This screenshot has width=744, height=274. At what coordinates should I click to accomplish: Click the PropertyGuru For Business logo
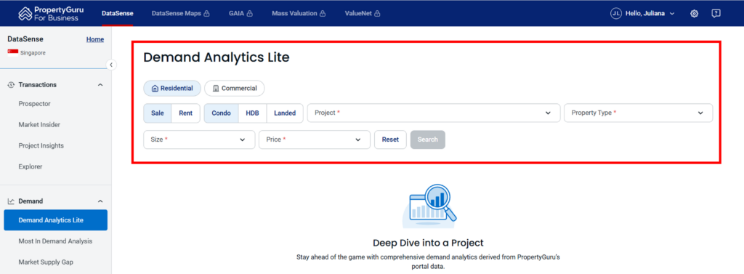[x=51, y=13]
